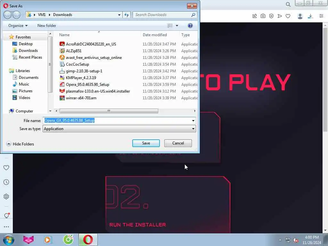The height and width of the screenshot is (246, 328).
Task: Open the Opera downloads icon
Action: [x=310, y=16]
